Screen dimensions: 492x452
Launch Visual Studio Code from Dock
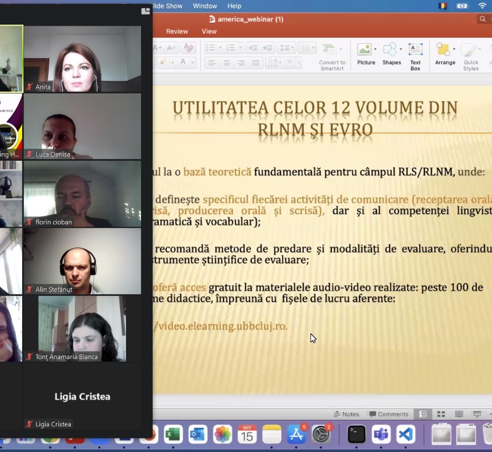click(406, 434)
